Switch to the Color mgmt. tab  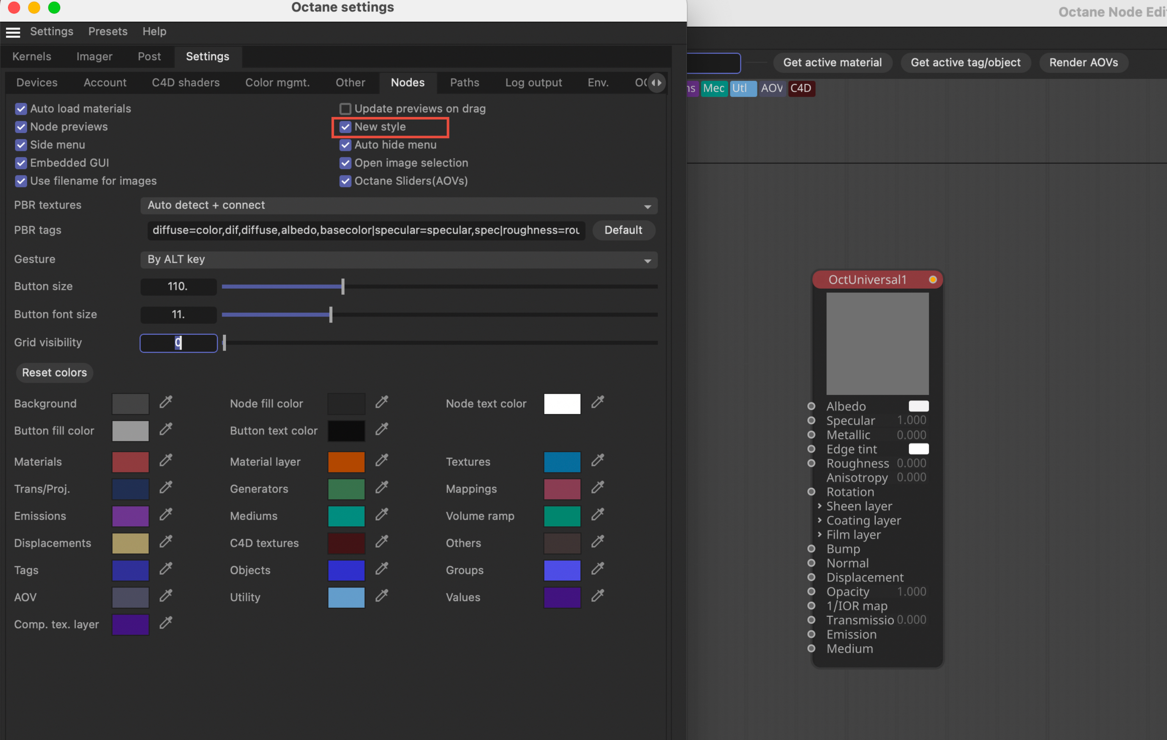point(277,83)
